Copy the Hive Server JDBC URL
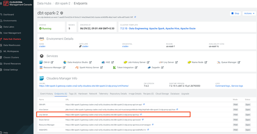Viewport: 257px width, 134px height. click(x=177, y=109)
